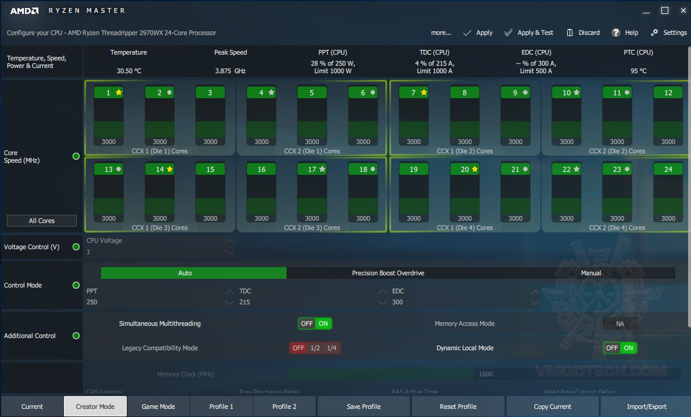The height and width of the screenshot is (417, 691).
Task: Click gold star on core 7
Action: [424, 92]
